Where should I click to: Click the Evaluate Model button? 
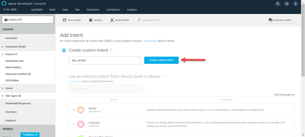pos(280,20)
